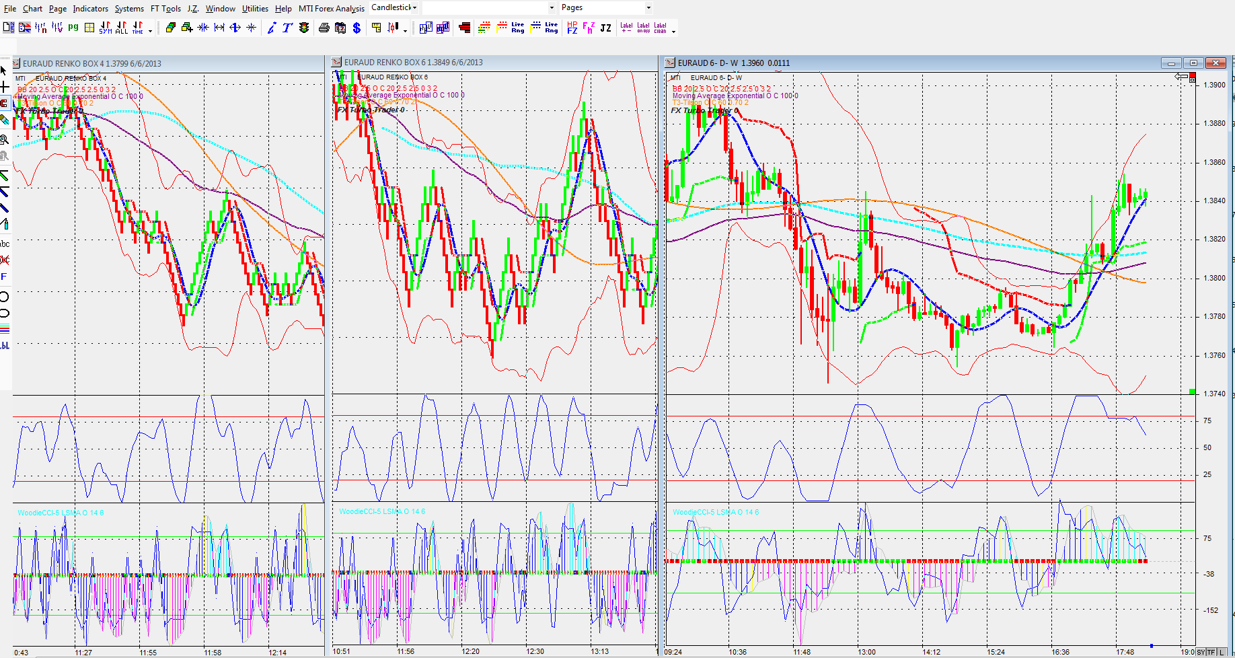This screenshot has width=1235, height=658.
Task: Toggle the 'Label + -' button
Action: tap(627, 28)
